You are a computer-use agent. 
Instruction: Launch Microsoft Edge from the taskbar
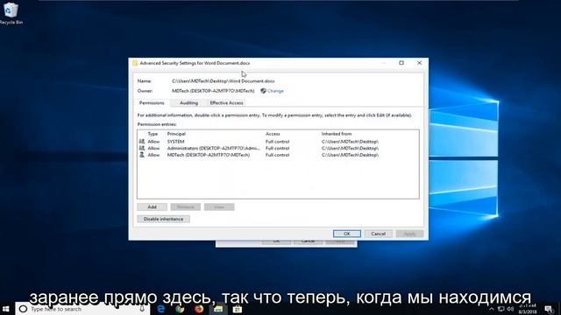[x=161, y=309]
